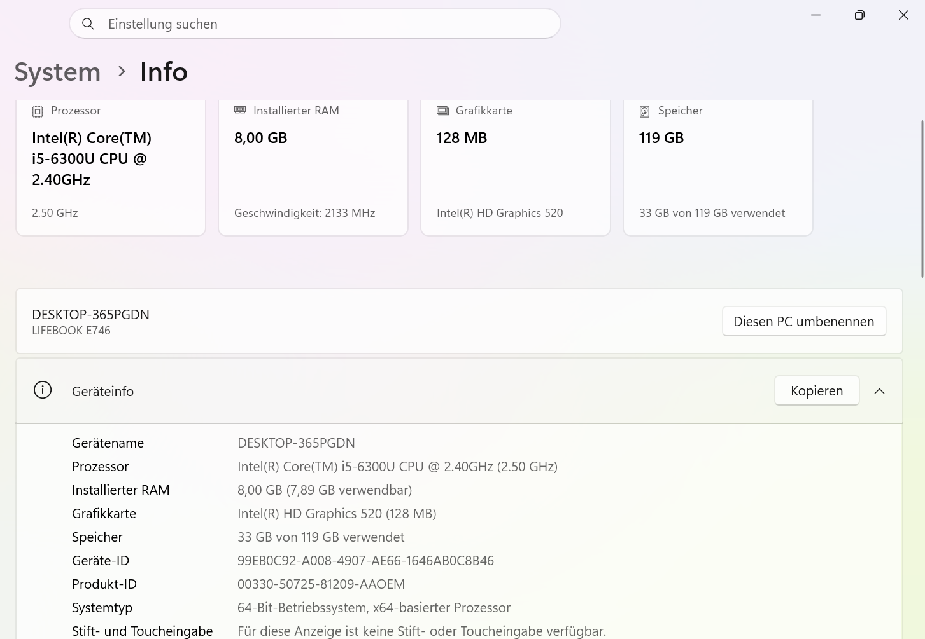Click the Info page heading
This screenshot has width=925, height=639.
tap(164, 72)
